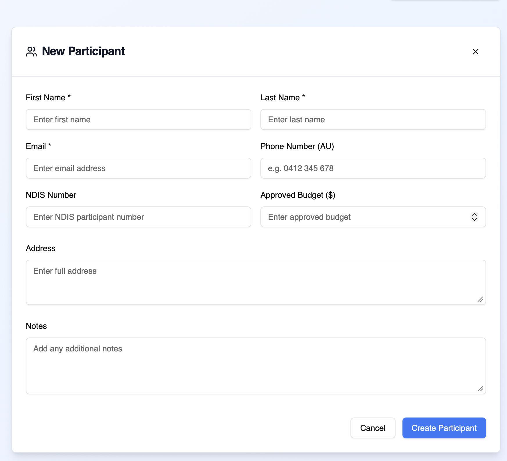The width and height of the screenshot is (507, 461).
Task: Select the Phone Number (AU) field
Action: point(373,168)
